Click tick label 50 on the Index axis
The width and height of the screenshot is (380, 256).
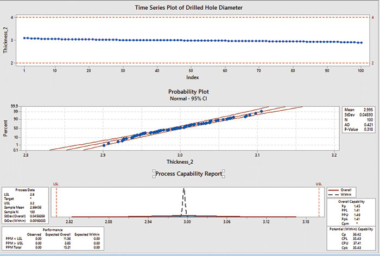click(x=191, y=71)
